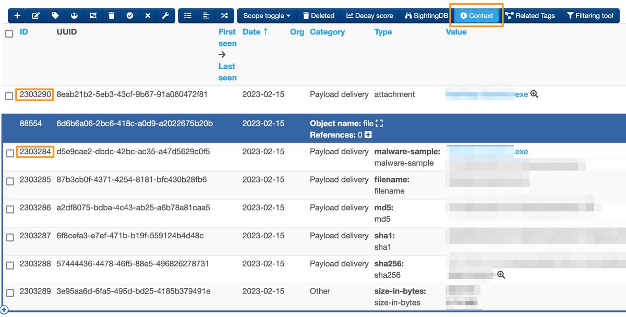The width and height of the screenshot is (626, 317).
Task: Click the bulleted list icon
Action: [188, 16]
